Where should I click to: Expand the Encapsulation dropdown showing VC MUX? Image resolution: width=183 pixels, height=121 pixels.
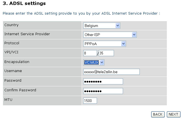click(x=94, y=62)
